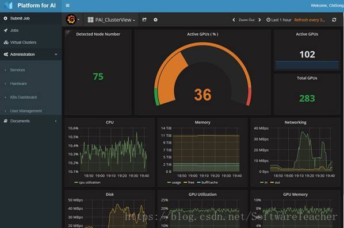Open the Last 1 hour time picker
Screen dimensions: 344x228
279,20
